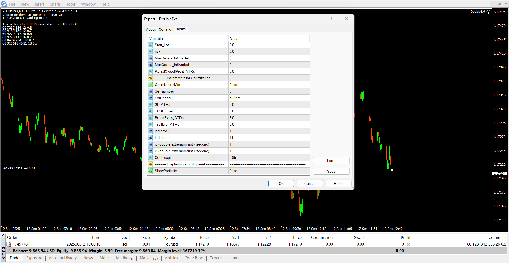
Task: Collapse the EURUSD,M1 chart header arrow
Action: coord(3,11)
